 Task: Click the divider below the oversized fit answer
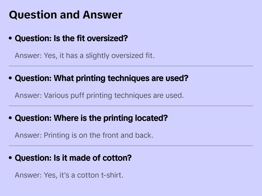[131, 66]
